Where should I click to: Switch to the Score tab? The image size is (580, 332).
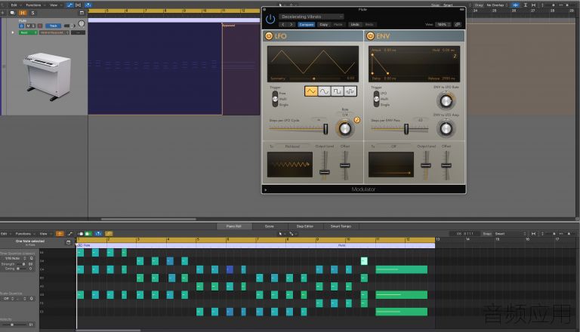270,226
